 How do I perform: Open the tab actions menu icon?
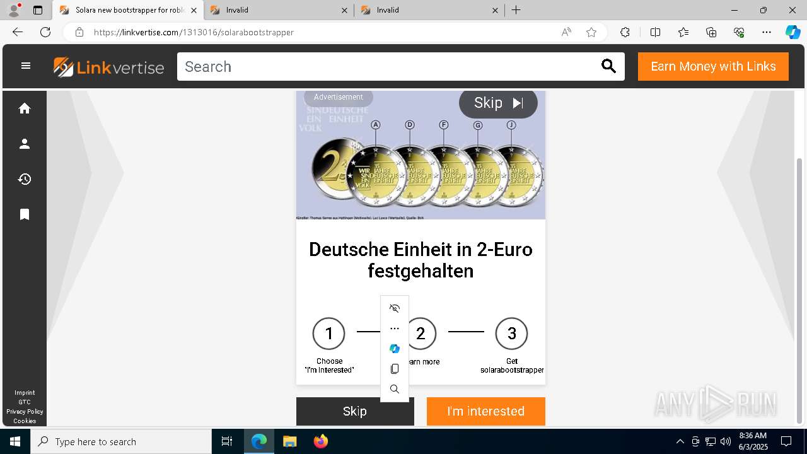(38, 10)
